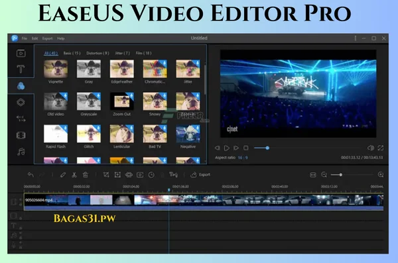Pick the Snowy filter thumbnail

[x=155, y=101]
